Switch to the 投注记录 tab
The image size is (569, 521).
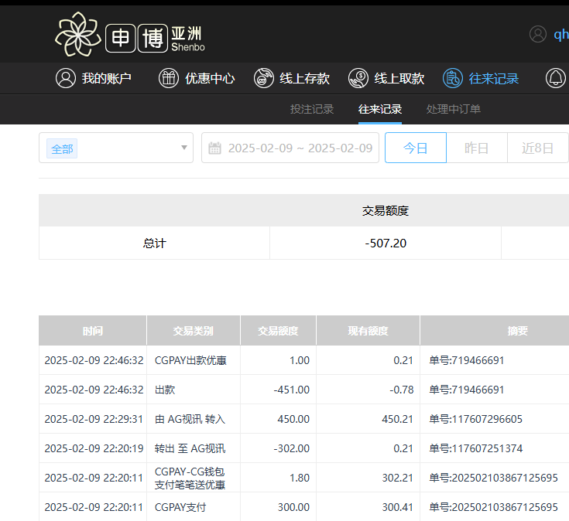pyautogui.click(x=312, y=109)
